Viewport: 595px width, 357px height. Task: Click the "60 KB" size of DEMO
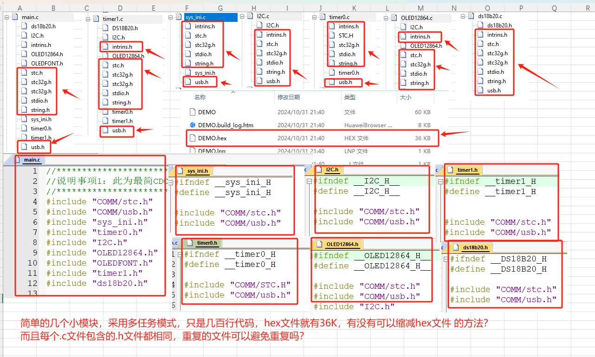click(x=422, y=112)
